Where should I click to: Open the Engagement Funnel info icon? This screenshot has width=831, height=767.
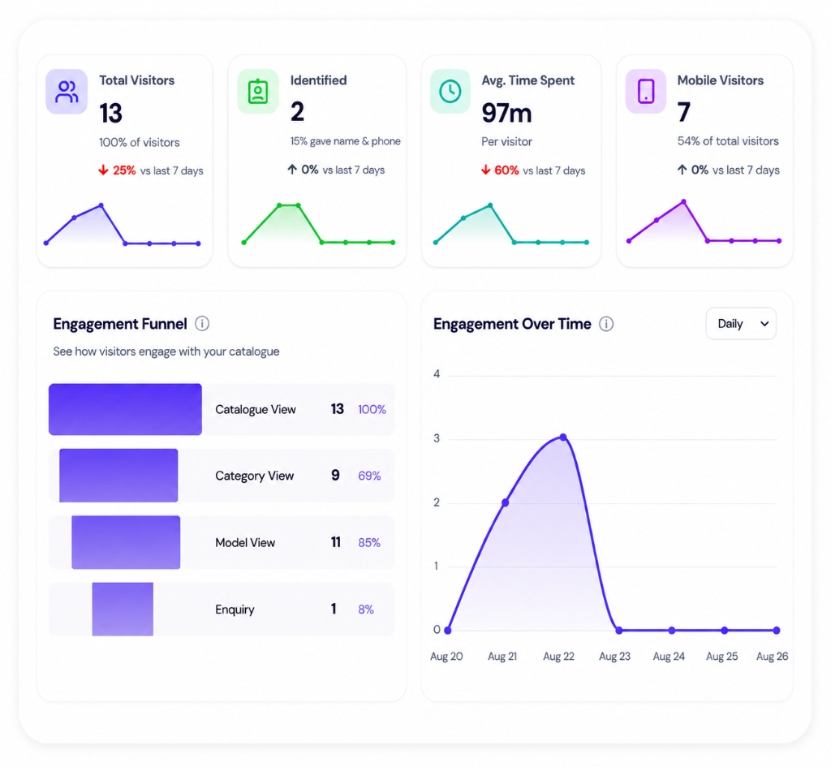pos(202,323)
